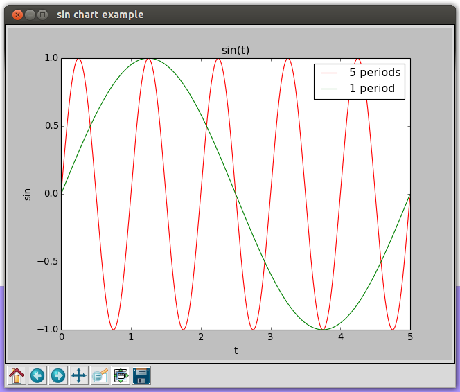460x392 pixels.
Task: Click the 'sin' y-axis label
Action: [x=27, y=194]
